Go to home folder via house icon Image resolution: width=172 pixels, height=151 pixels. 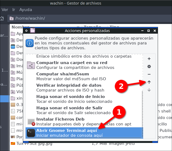2,18
